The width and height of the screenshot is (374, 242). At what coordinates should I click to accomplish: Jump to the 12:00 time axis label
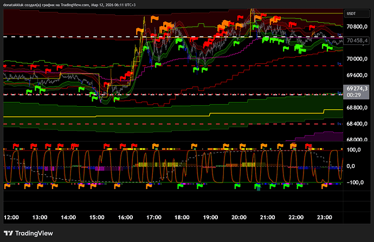pos(11,217)
